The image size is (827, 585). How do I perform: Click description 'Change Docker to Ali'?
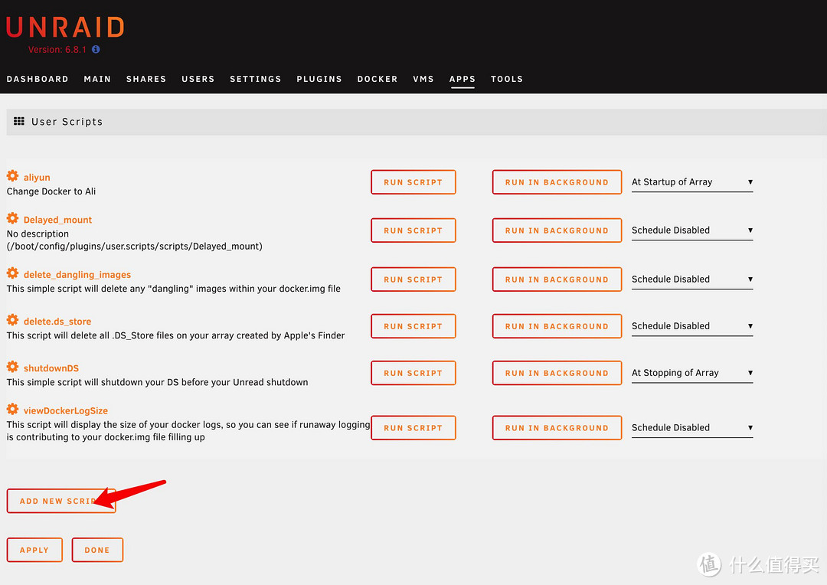click(x=51, y=191)
